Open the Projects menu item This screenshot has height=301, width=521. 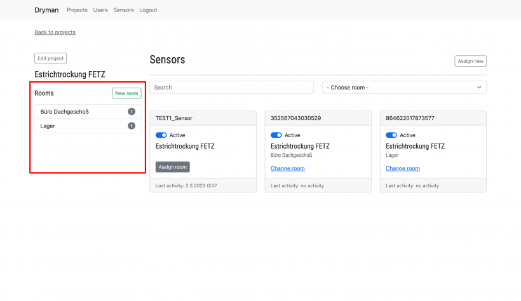77,10
